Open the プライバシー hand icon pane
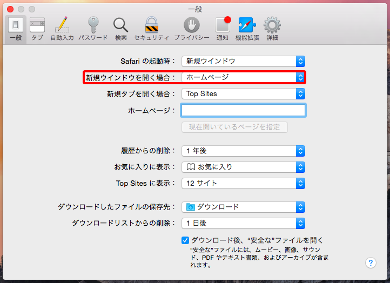Viewport: 390px width, 283px height. (x=192, y=29)
